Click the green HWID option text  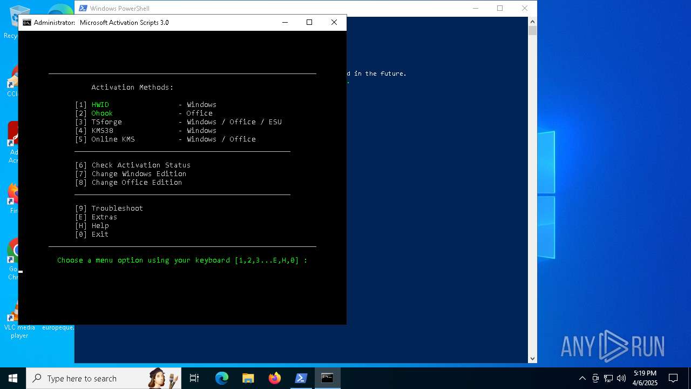click(100, 104)
